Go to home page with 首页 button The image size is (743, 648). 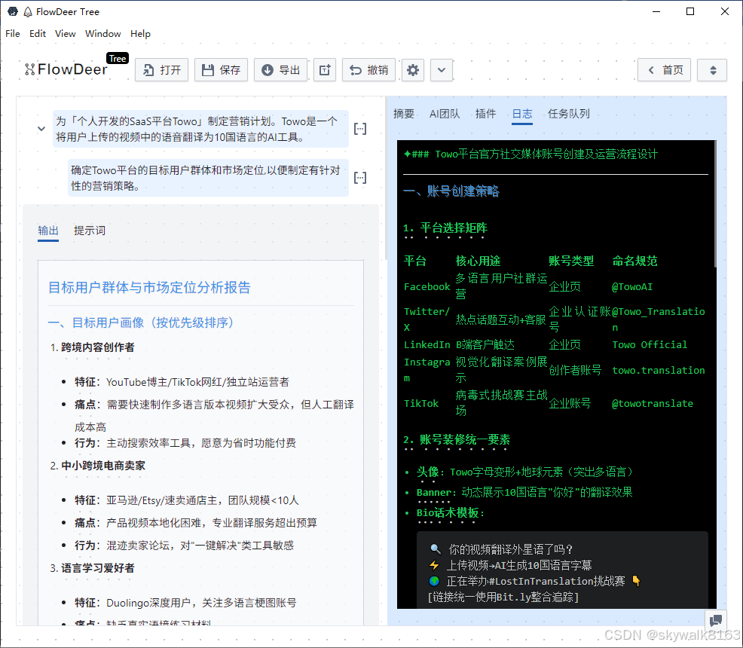pos(664,70)
